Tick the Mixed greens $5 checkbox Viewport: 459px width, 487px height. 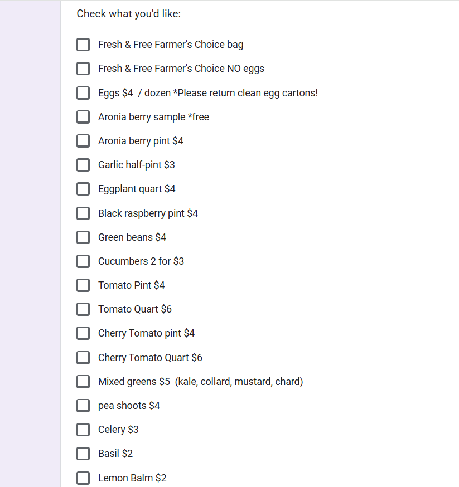[x=83, y=381]
